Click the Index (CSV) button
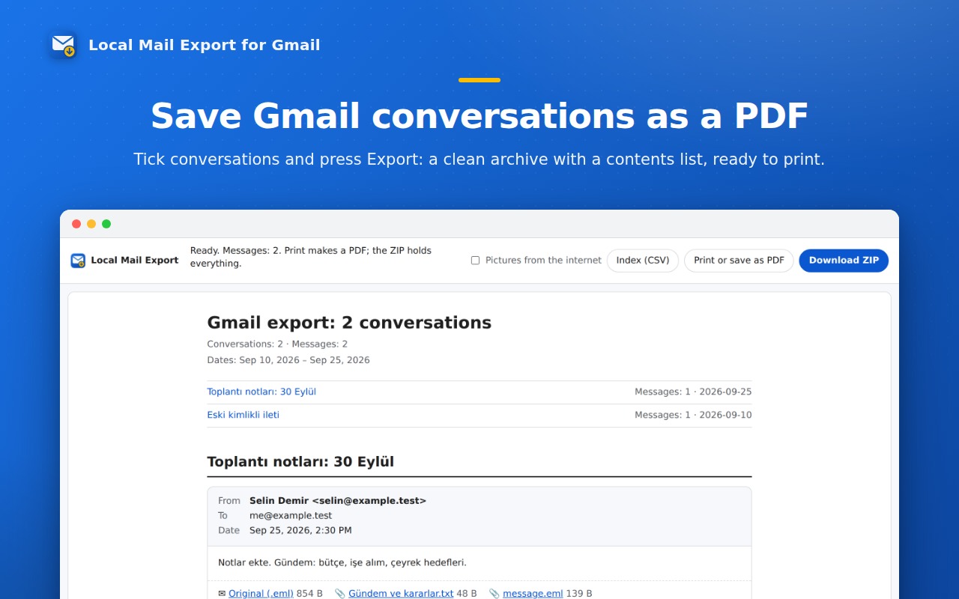The height and width of the screenshot is (599, 959). (643, 261)
